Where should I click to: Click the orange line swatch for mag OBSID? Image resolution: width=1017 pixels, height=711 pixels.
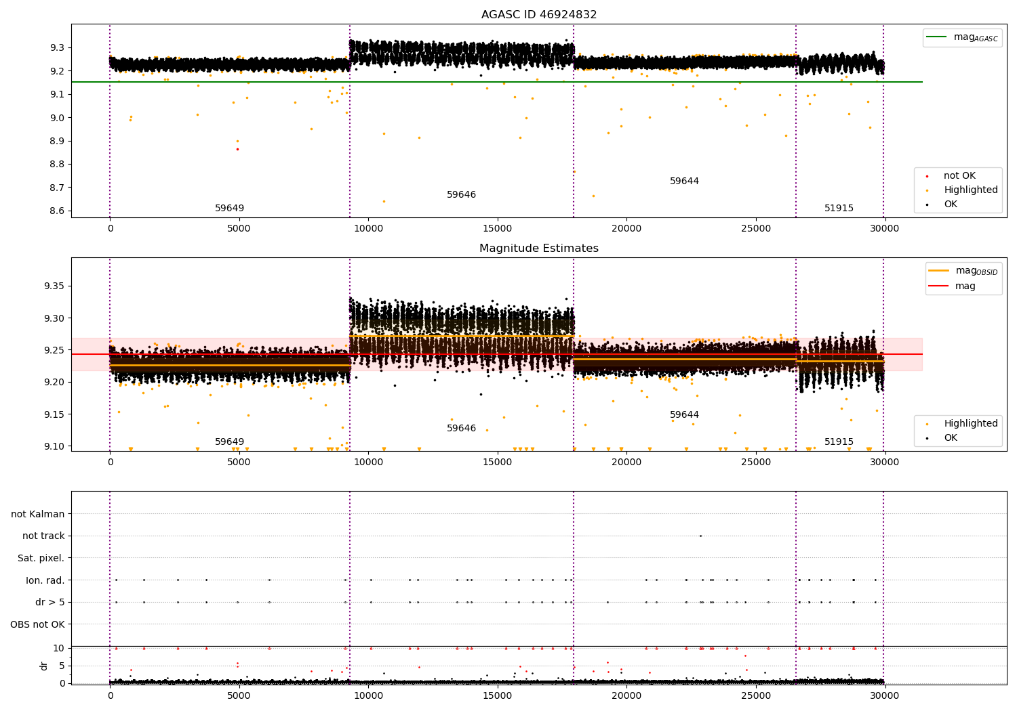point(939,271)
